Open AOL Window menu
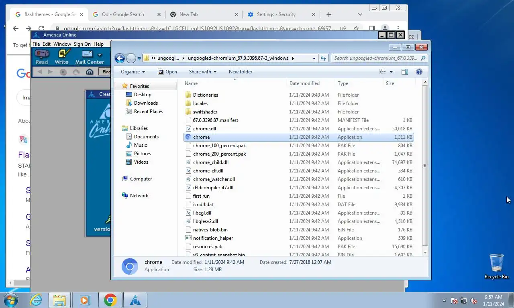This screenshot has height=308, width=514. click(62, 44)
